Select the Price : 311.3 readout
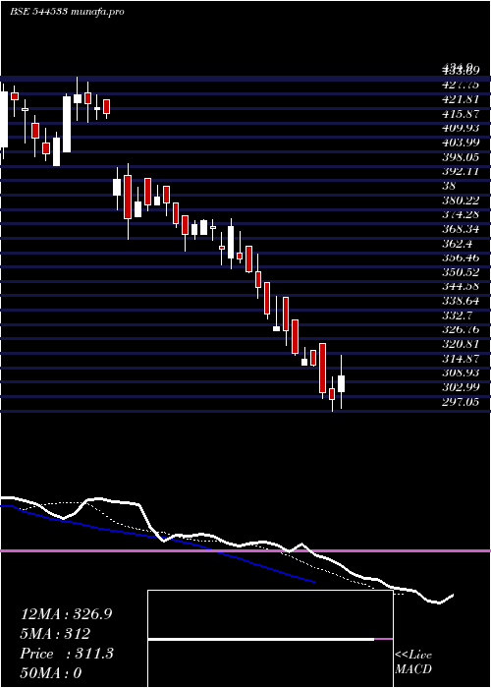The image size is (491, 688). coord(67,654)
